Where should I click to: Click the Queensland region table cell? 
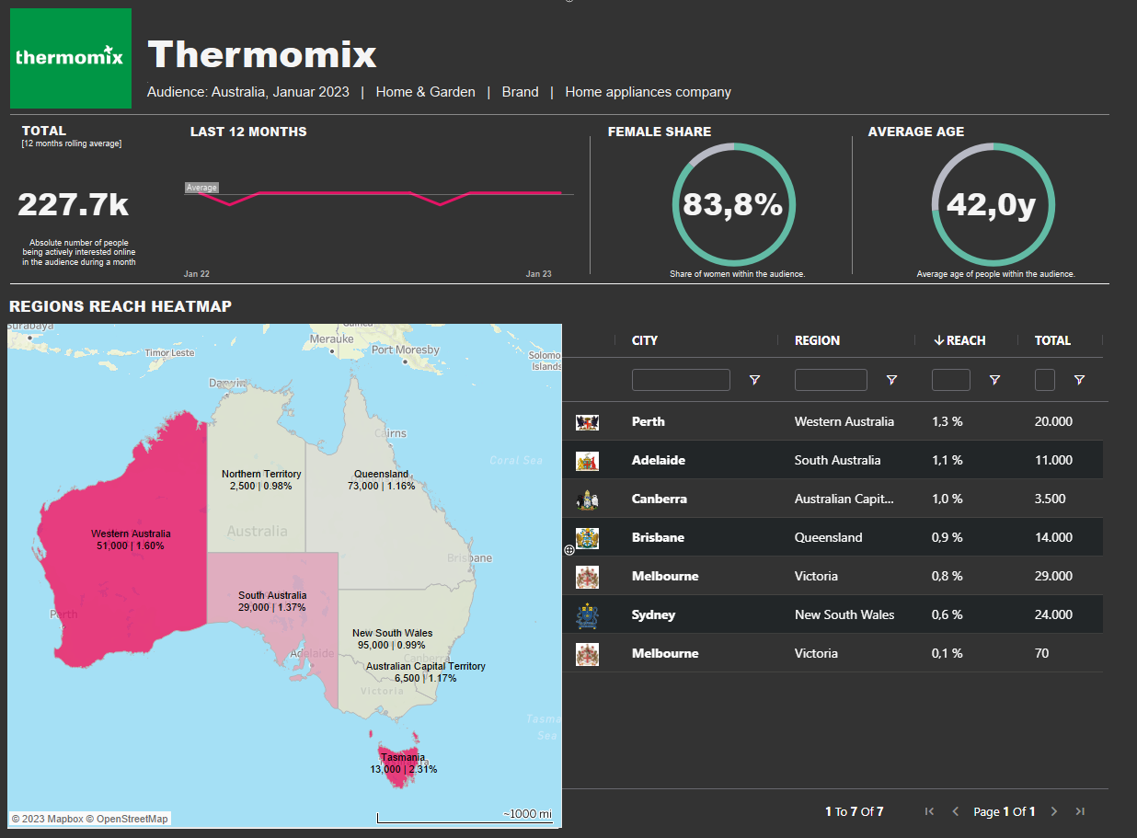point(829,538)
